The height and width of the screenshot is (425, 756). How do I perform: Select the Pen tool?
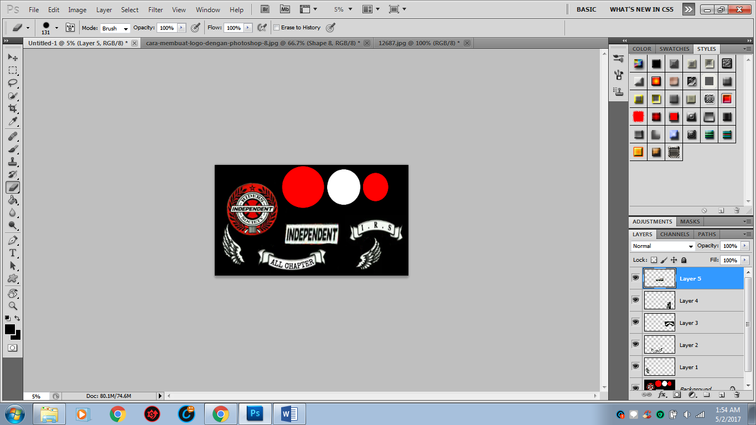tap(13, 240)
